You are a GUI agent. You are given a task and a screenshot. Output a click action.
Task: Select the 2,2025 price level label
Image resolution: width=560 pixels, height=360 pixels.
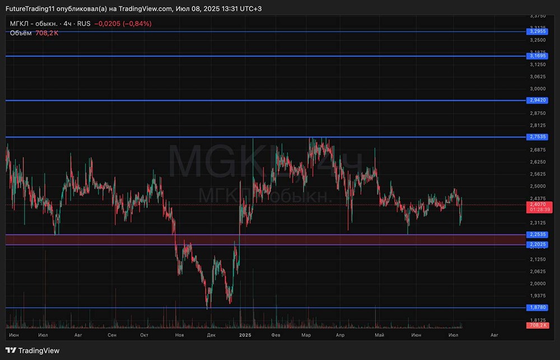pos(537,244)
